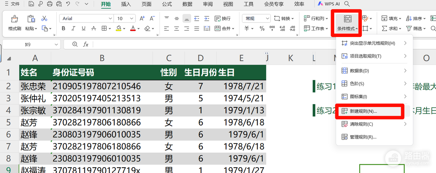Click the WPS AI button
This screenshot has width=436, height=173.
click(329, 4)
